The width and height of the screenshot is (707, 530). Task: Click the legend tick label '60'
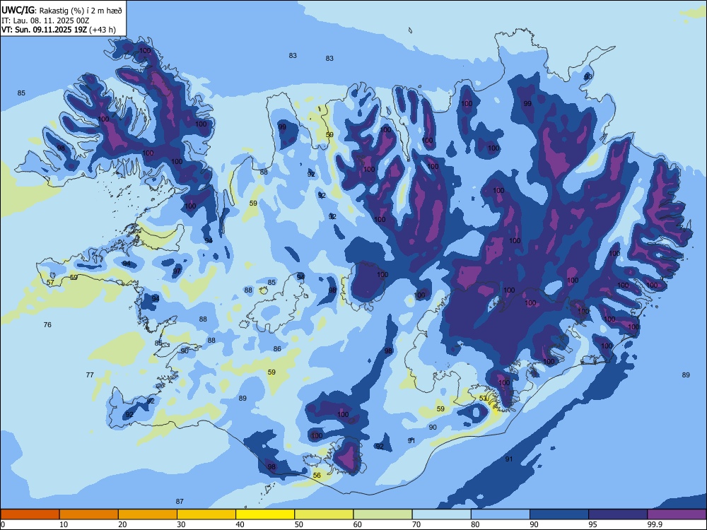coord(358,524)
